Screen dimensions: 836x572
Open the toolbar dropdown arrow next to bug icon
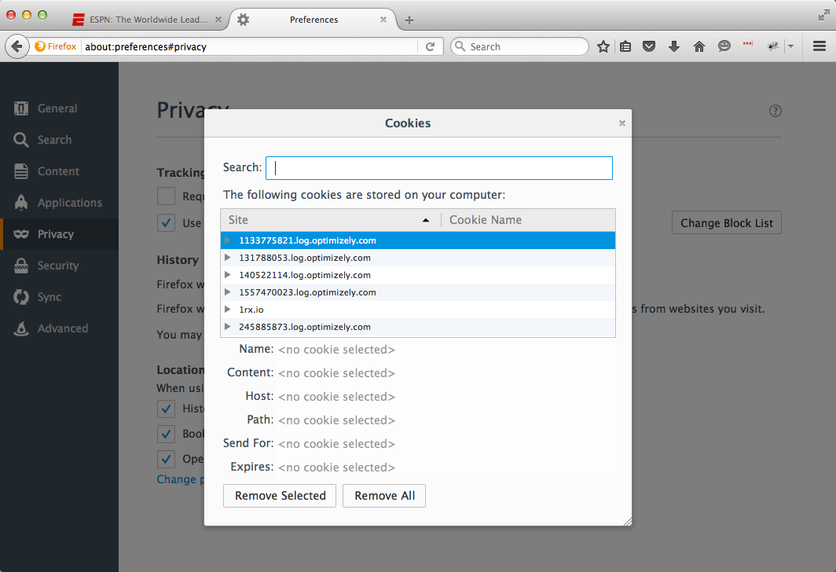790,46
